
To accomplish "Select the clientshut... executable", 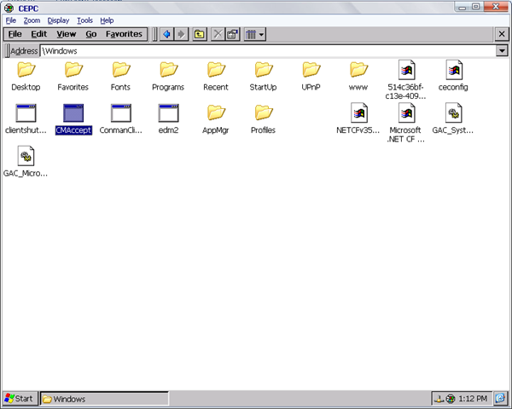I will point(26,119).
